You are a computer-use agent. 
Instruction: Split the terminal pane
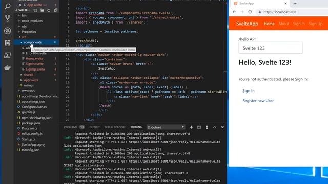pyautogui.click(x=199, y=127)
